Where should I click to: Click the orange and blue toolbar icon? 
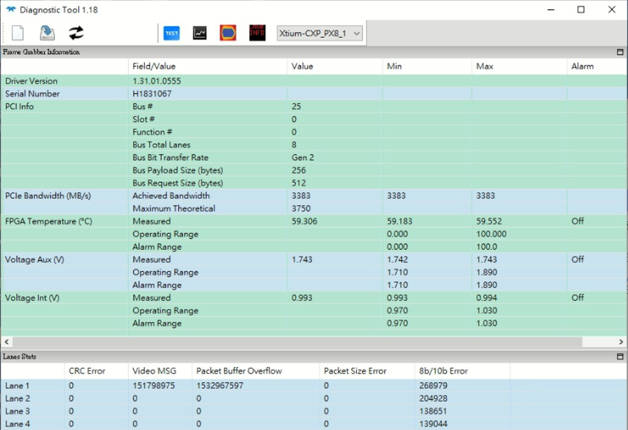click(x=228, y=33)
